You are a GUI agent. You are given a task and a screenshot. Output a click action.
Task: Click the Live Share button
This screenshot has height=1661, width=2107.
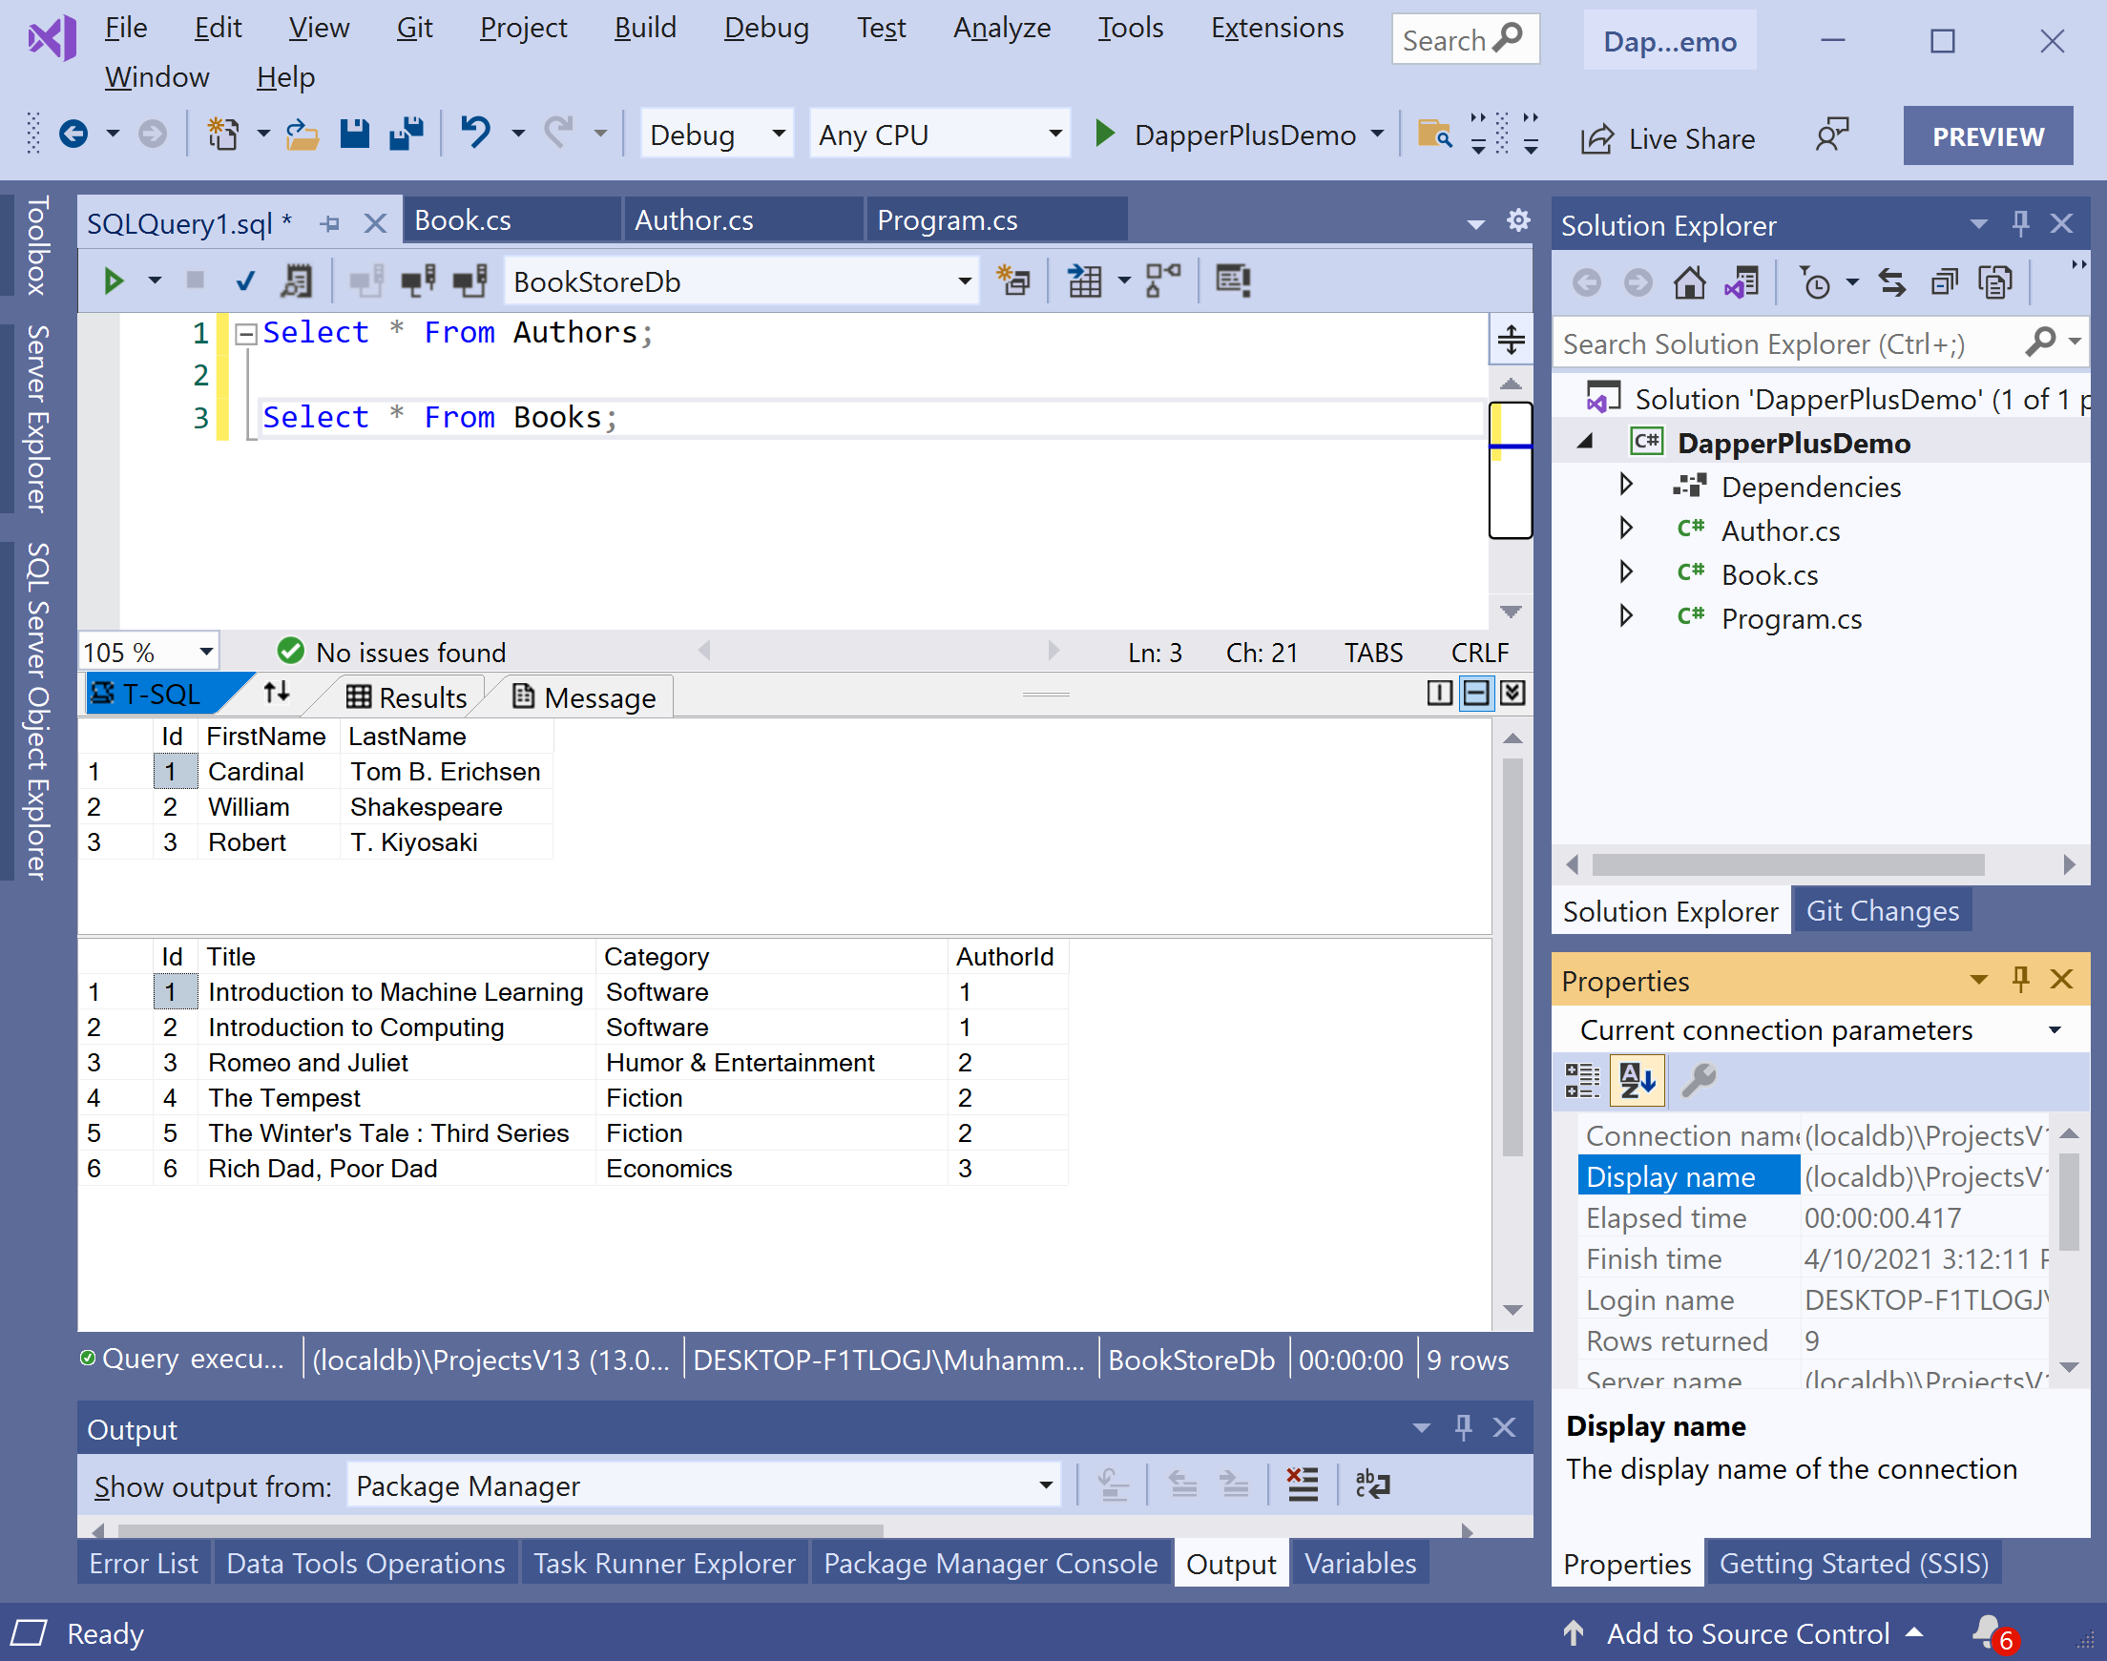click(1667, 138)
